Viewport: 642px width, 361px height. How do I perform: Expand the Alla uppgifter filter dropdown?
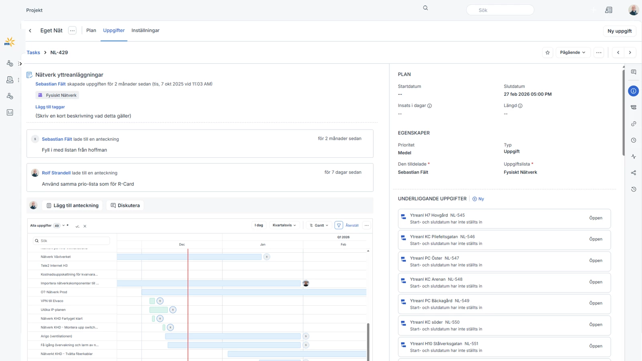pyautogui.click(x=63, y=225)
